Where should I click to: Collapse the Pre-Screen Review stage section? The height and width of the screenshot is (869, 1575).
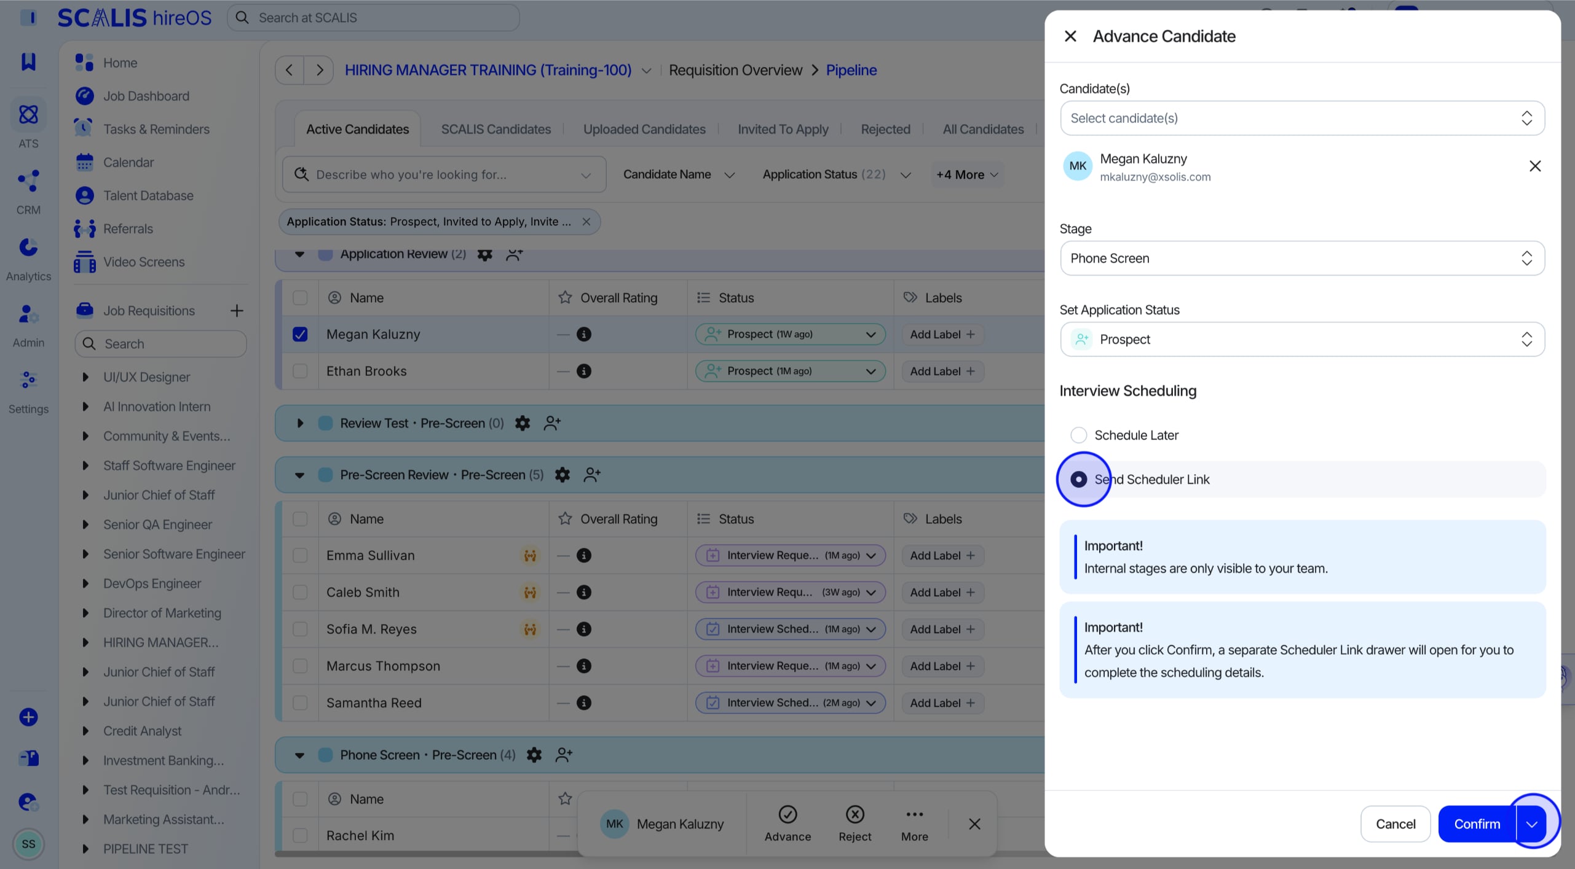coord(299,475)
